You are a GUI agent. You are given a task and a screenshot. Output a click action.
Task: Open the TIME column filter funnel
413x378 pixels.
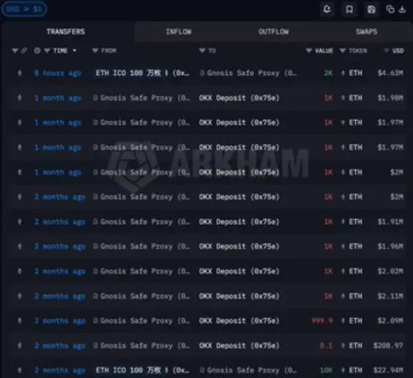pyautogui.click(x=47, y=51)
